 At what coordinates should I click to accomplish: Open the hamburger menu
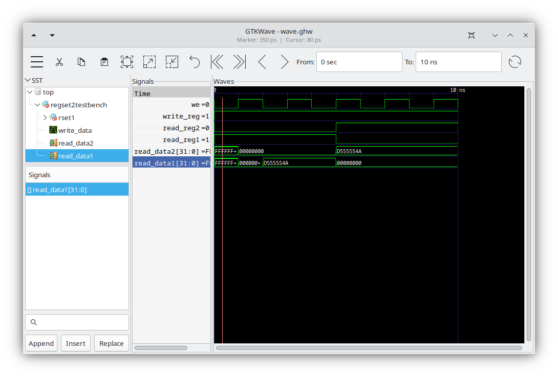click(36, 61)
